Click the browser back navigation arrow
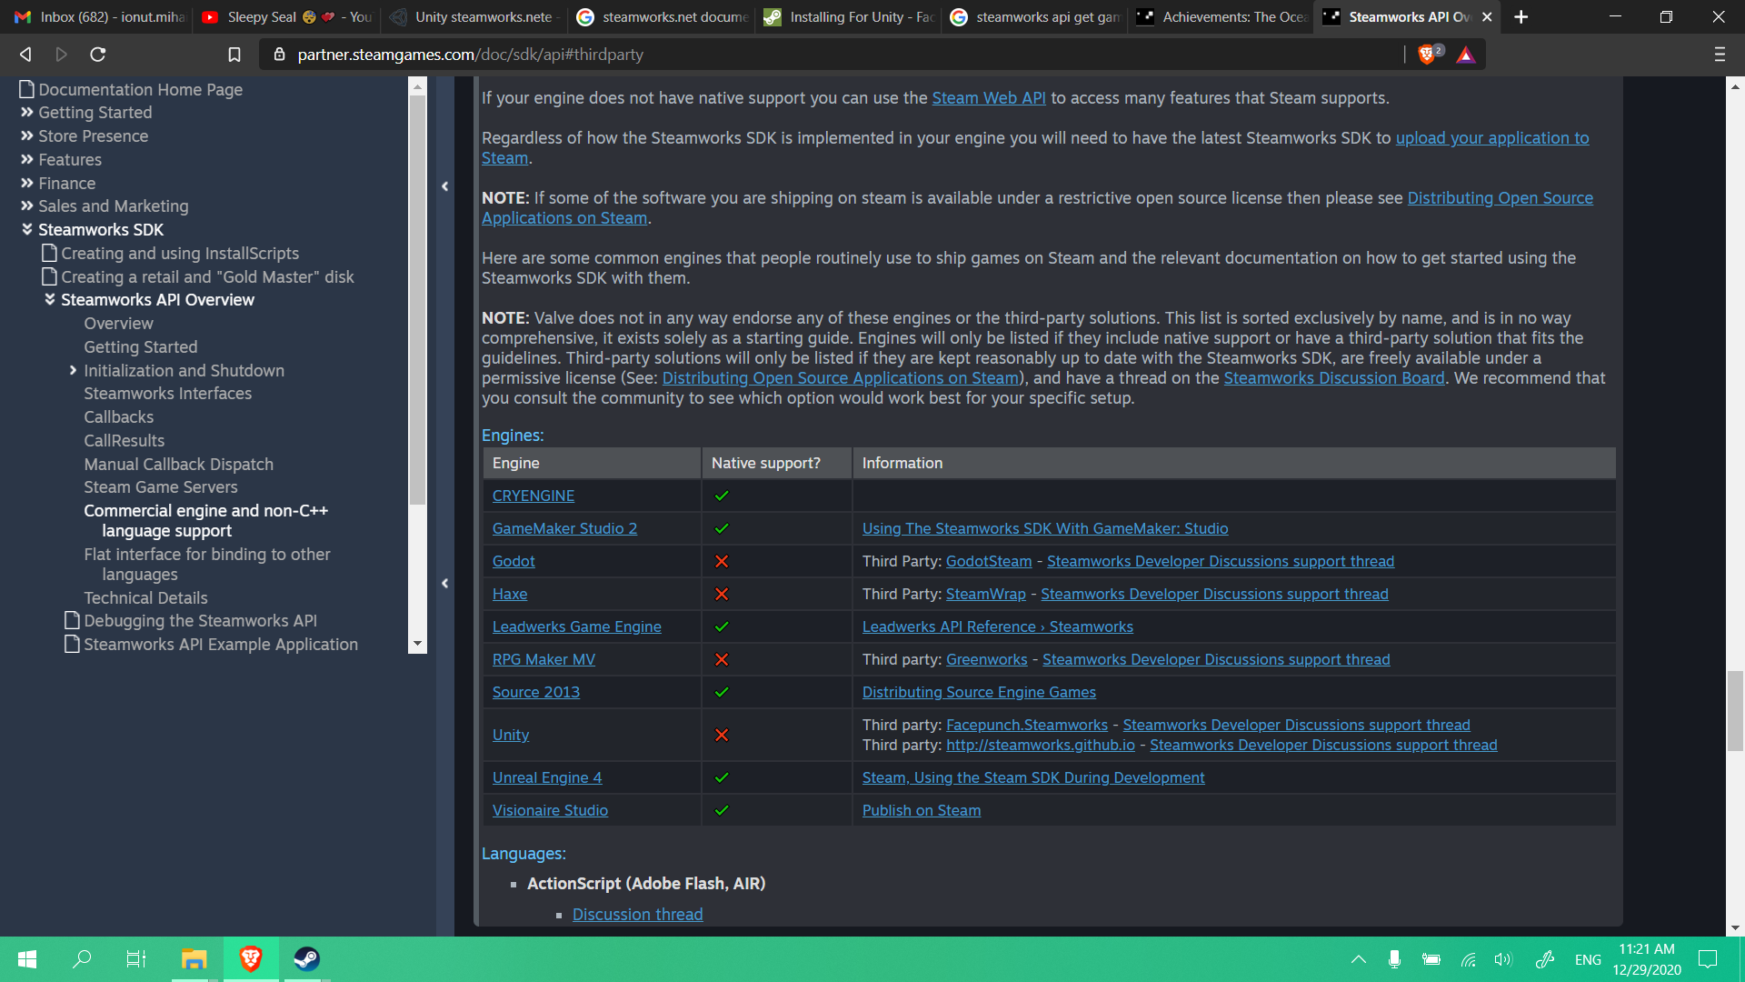Viewport: 1745px width, 982px height. pyautogui.click(x=25, y=54)
